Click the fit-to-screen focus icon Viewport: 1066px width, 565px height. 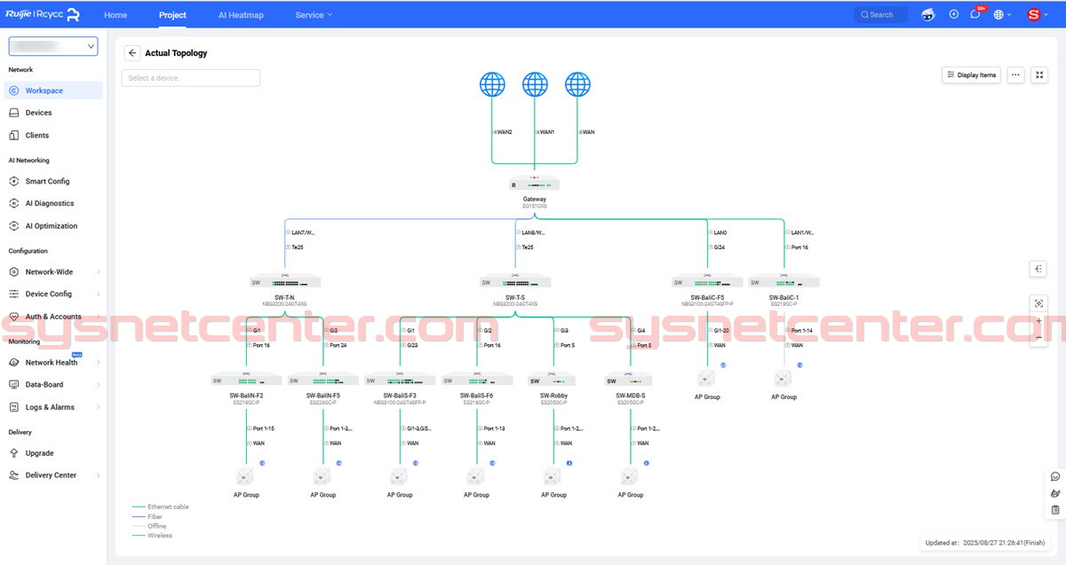pyautogui.click(x=1039, y=303)
